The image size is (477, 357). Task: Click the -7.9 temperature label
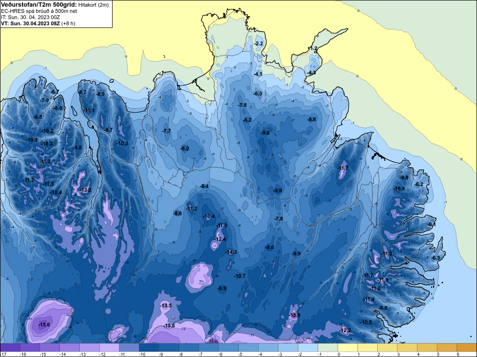pos(45,100)
